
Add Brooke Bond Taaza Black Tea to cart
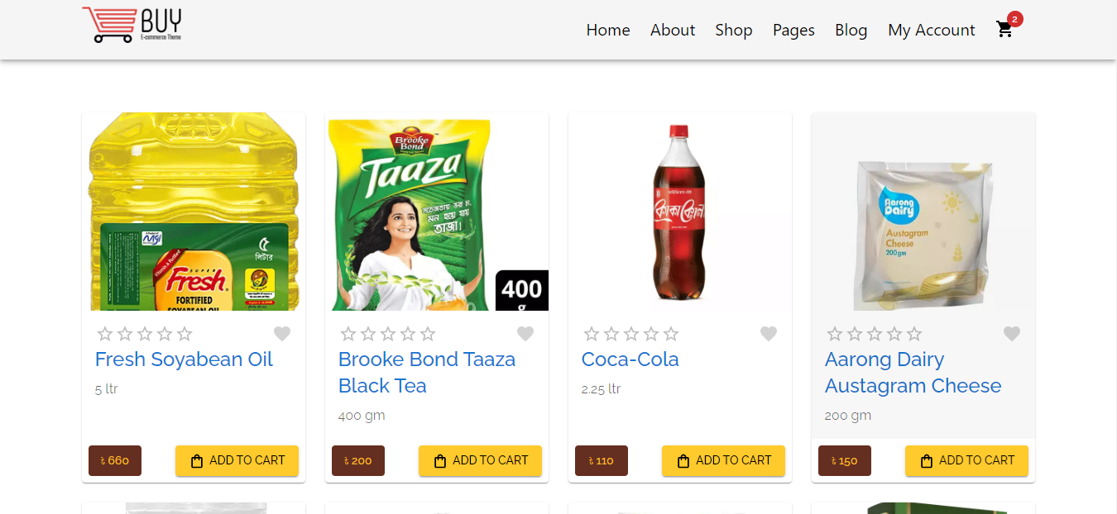click(x=480, y=460)
